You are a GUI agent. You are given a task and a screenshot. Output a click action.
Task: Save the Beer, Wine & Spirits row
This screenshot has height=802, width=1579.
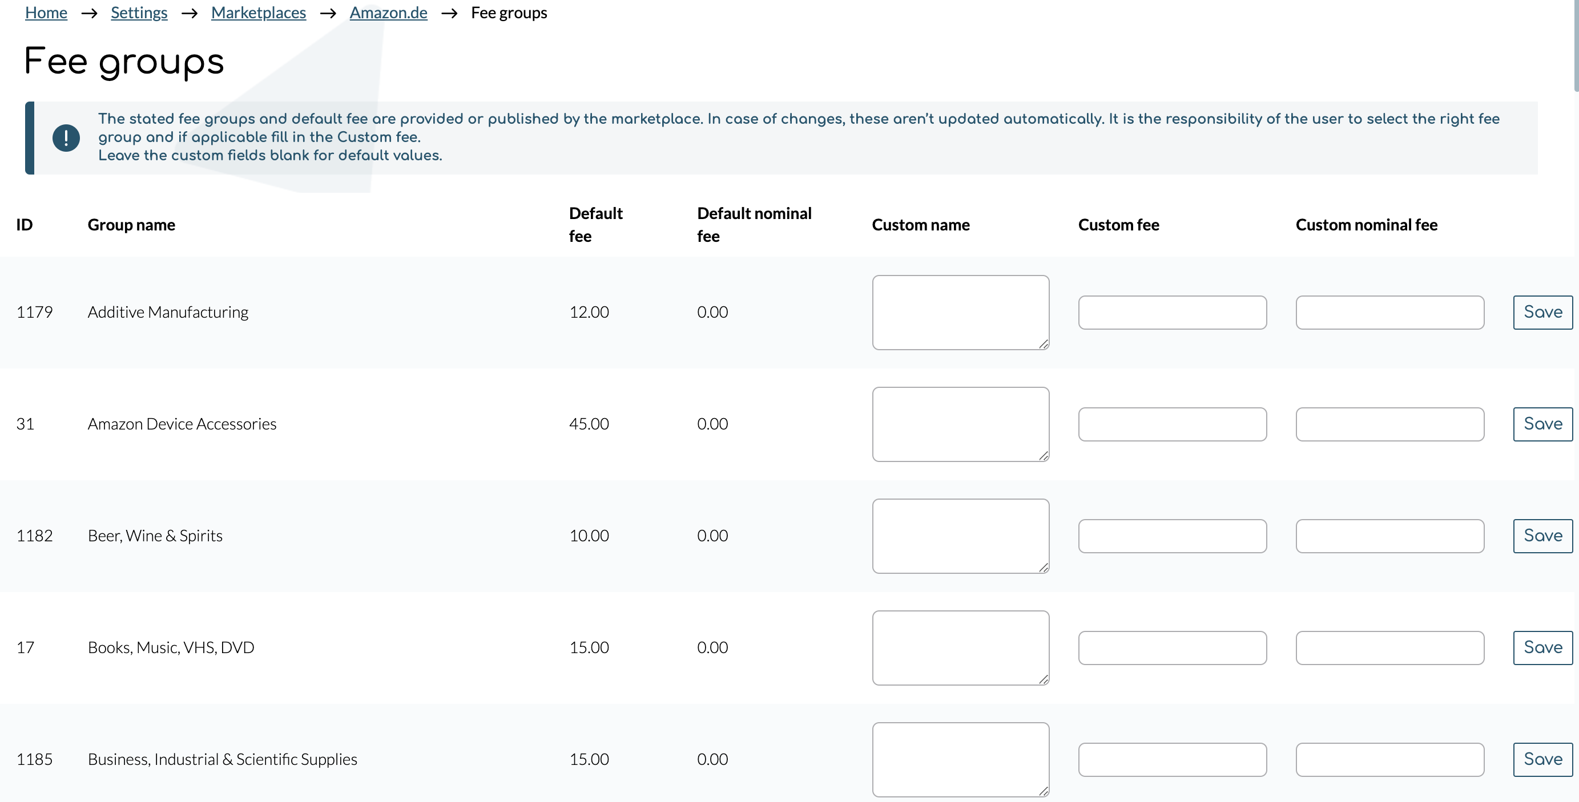pyautogui.click(x=1543, y=536)
